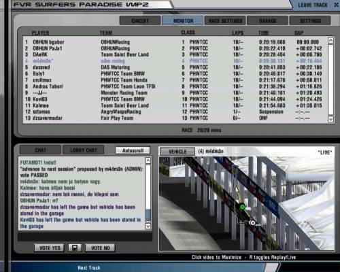Viewport: 340px width, 272px height.
Task: Click the X icon beside Leave Track
Action: (337, 5)
